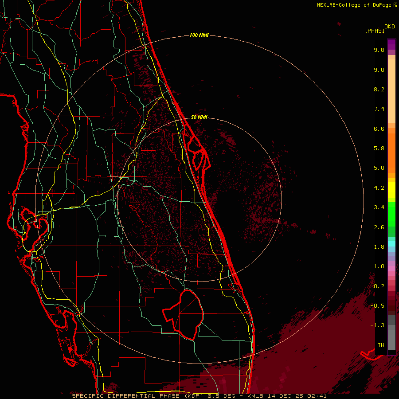Click the 50 NMI range ring label

199,117
